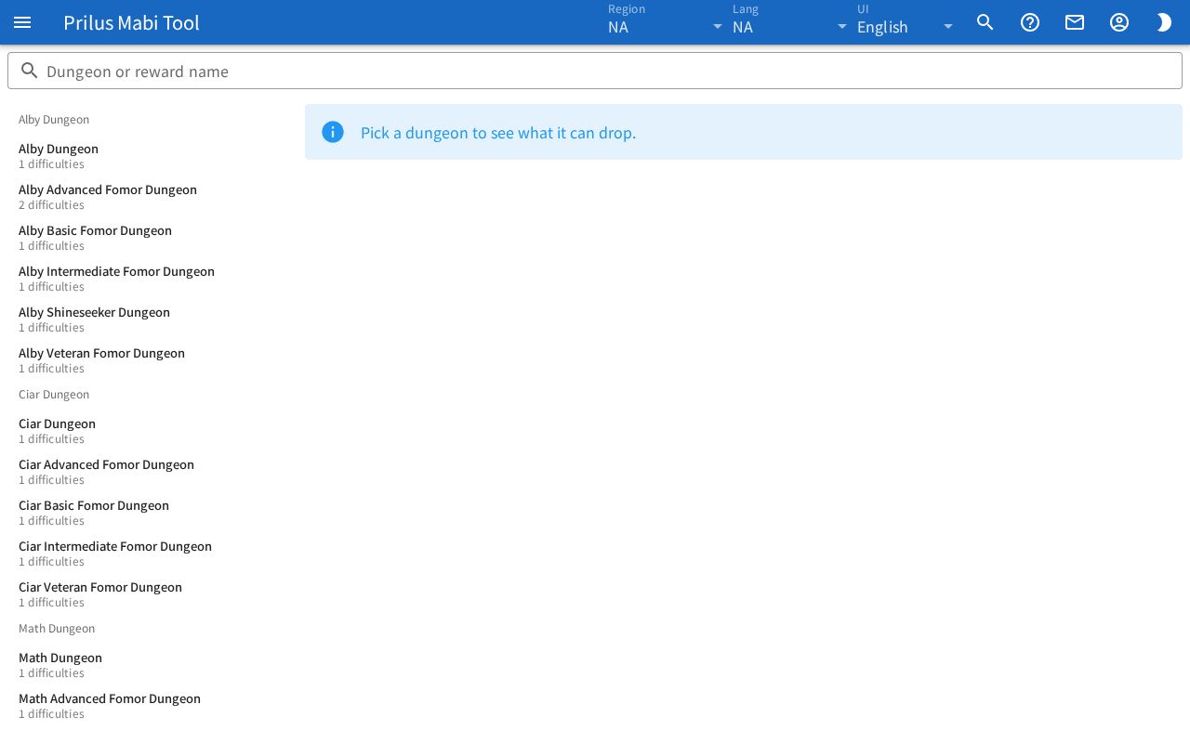The height and width of the screenshot is (743, 1190).
Task: Click the search icon in top bar
Action: [985, 22]
